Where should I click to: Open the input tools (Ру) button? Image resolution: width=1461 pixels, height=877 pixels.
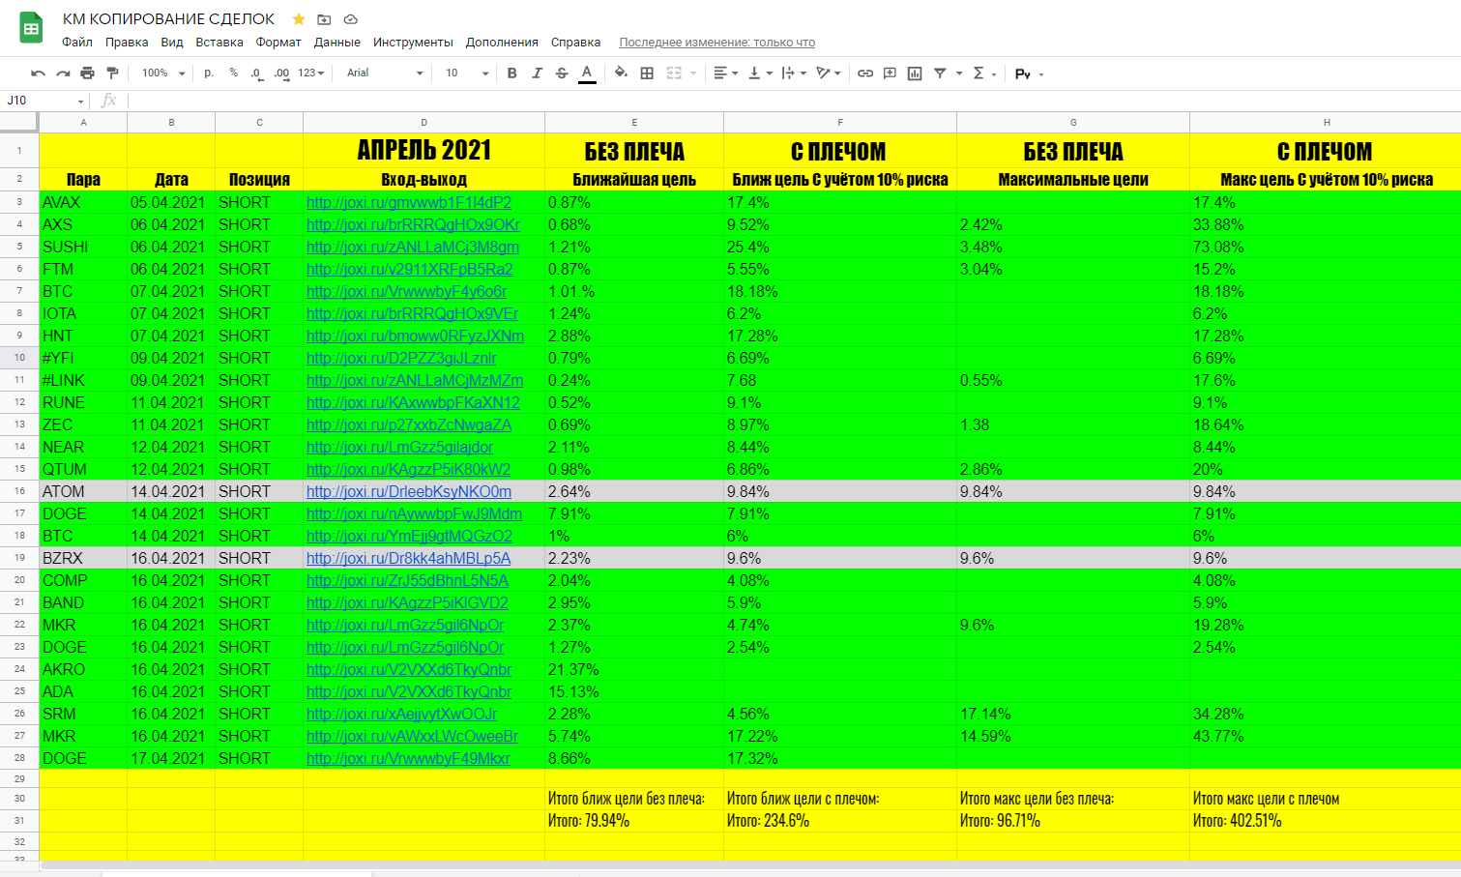[1029, 73]
